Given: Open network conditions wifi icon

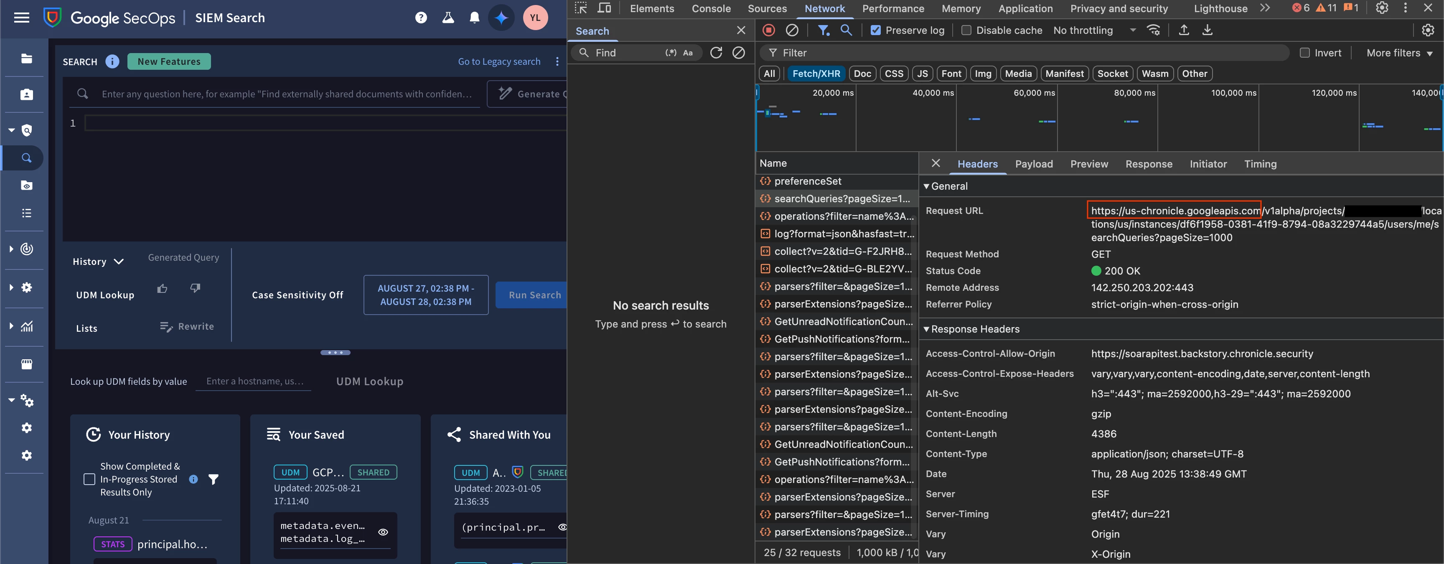Looking at the screenshot, I should pos(1153,30).
